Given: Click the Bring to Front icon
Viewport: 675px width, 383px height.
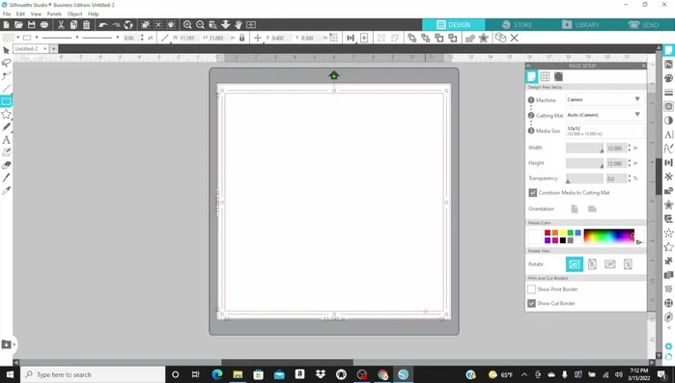Looking at the screenshot, I should click(x=411, y=38).
